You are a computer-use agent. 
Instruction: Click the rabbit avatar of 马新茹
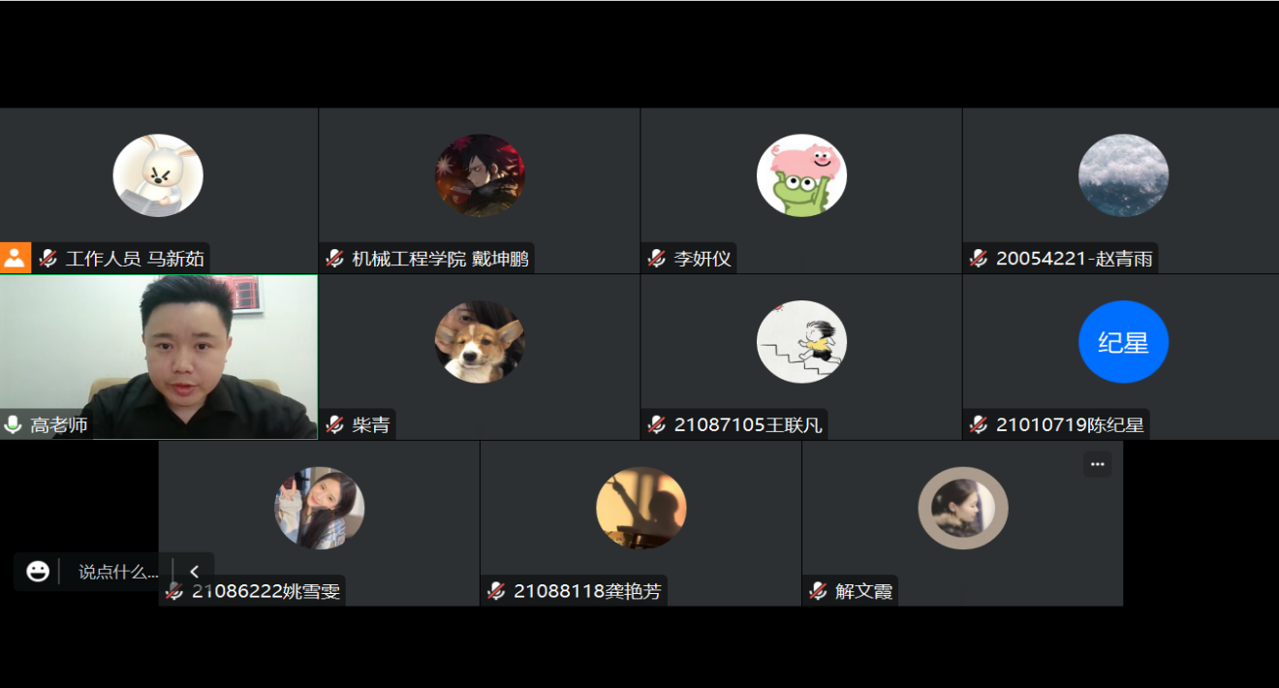158,175
